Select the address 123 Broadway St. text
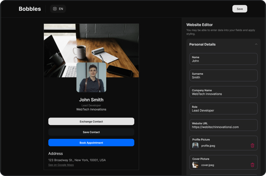The image size is (266, 176). [x=77, y=160]
